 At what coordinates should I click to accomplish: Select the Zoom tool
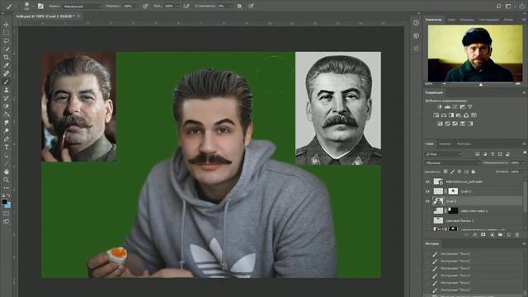tap(6, 180)
